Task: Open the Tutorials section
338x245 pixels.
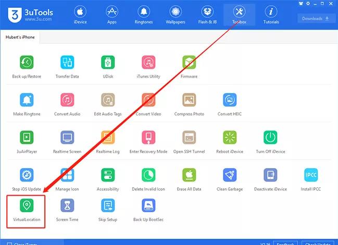Action: click(271, 15)
